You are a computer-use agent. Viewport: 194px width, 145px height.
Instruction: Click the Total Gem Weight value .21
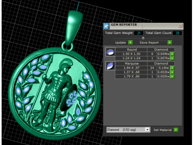coord(139,33)
